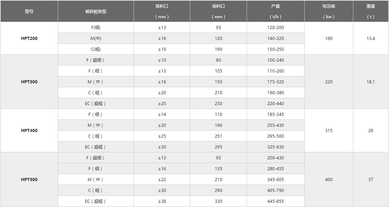This screenshot has height=207, width=389.
Task: Click the 13.4 weight value
Action: point(370,39)
